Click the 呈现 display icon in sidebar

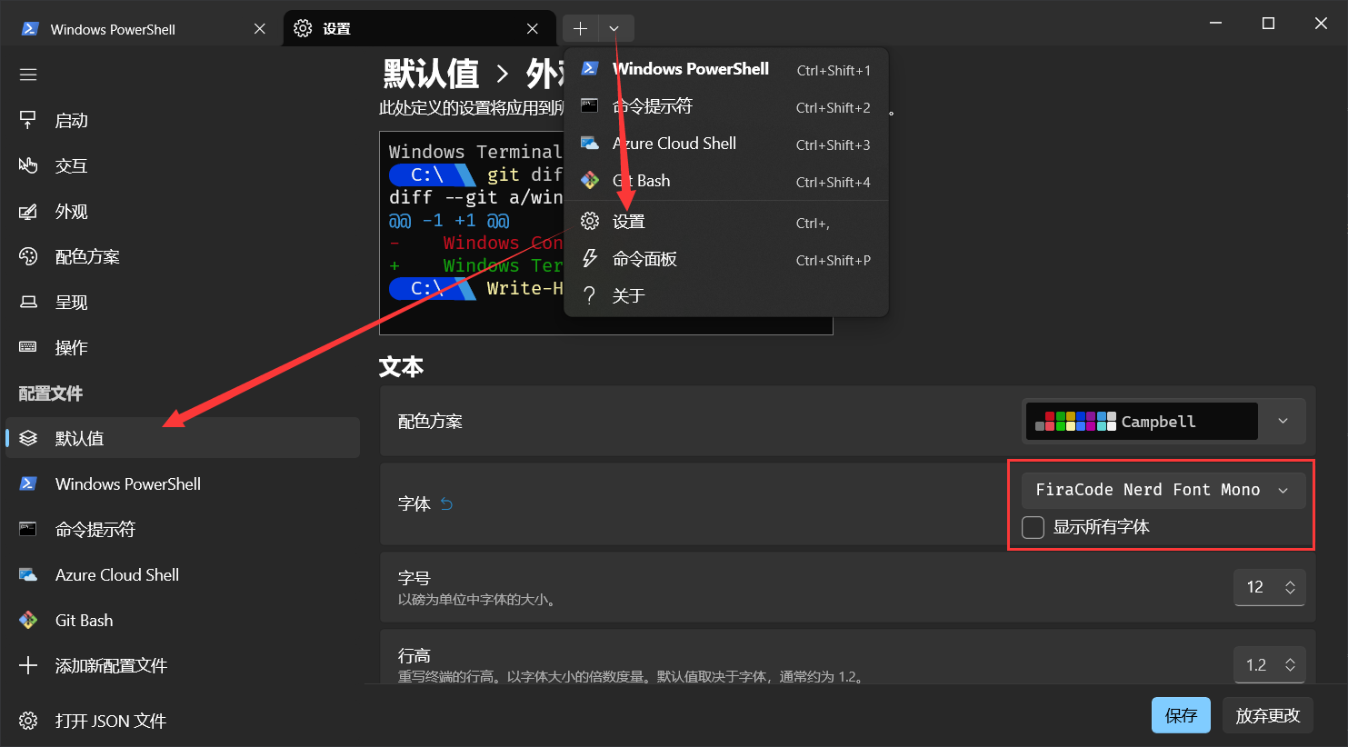(28, 302)
